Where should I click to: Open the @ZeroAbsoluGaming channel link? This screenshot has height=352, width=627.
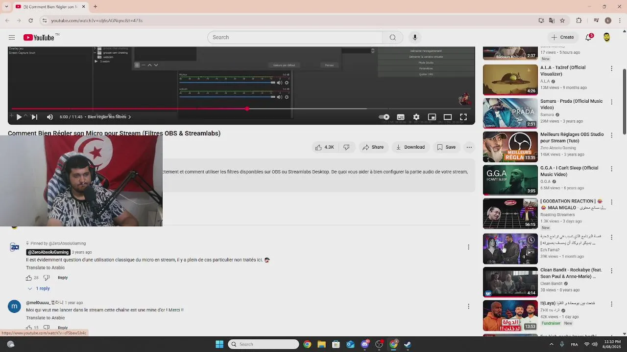tap(48, 252)
